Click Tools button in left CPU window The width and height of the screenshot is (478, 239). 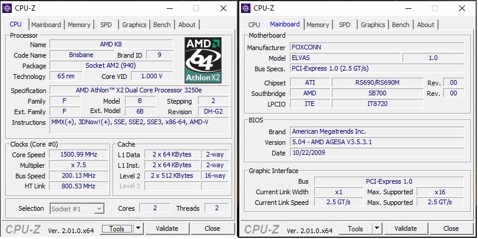coord(117,228)
